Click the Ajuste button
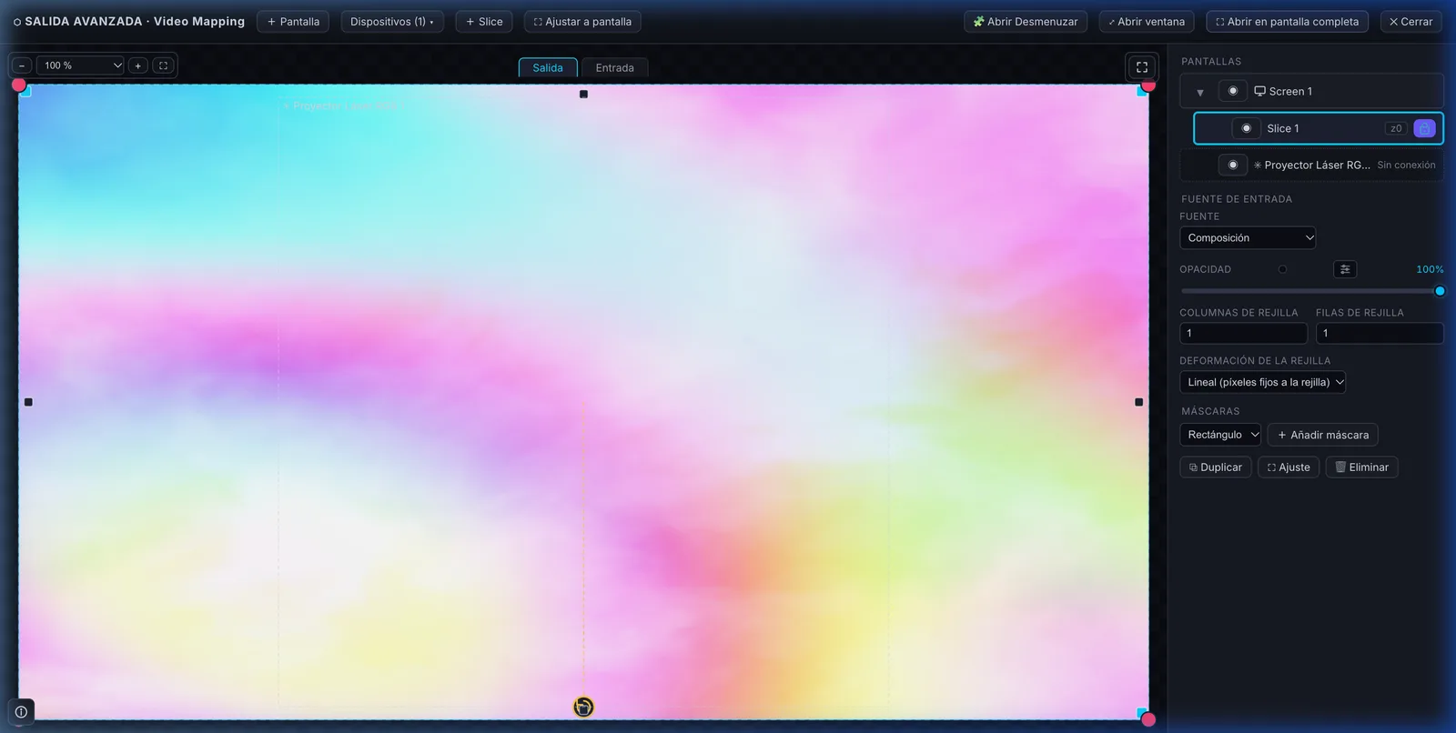This screenshot has width=1456, height=733. coord(1289,467)
